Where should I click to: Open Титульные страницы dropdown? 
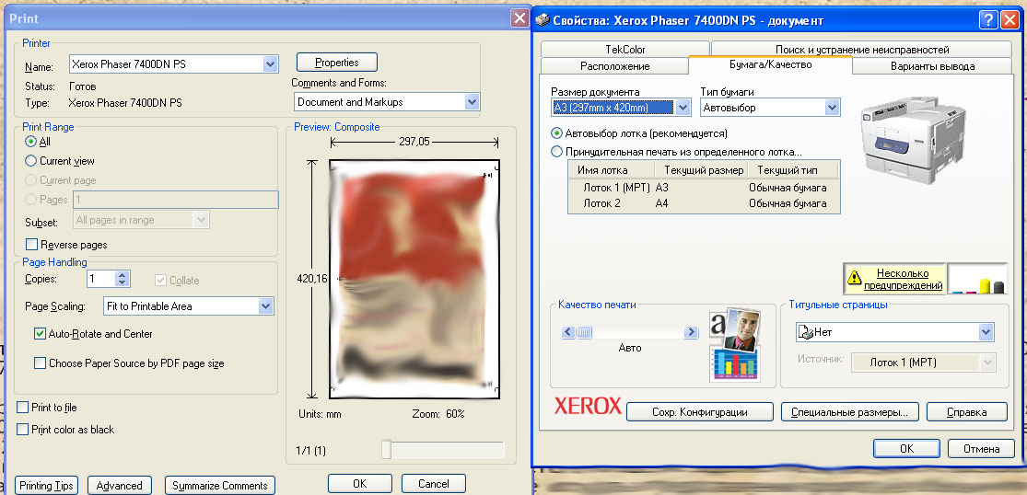tap(986, 332)
